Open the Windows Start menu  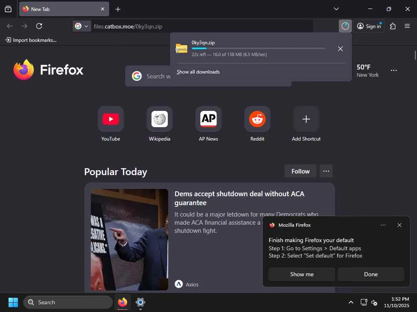13,302
